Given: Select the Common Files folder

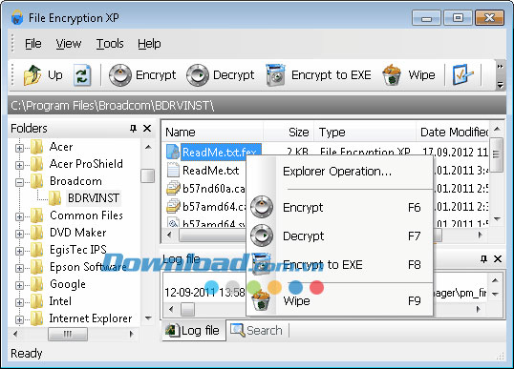Looking at the screenshot, I should pos(86,215).
